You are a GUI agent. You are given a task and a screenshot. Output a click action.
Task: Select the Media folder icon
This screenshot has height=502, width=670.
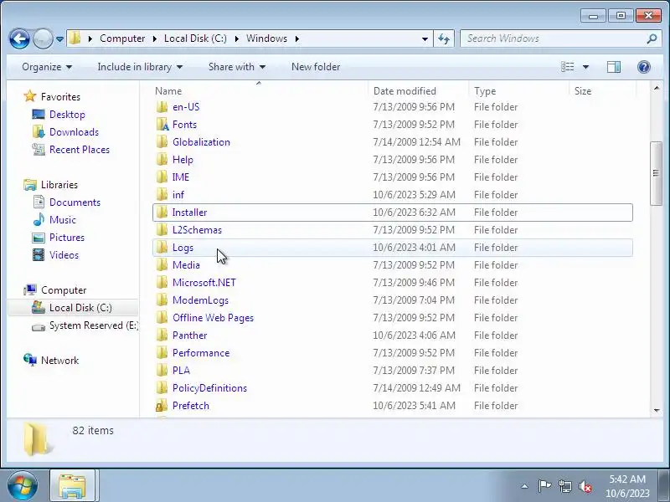pos(162,264)
